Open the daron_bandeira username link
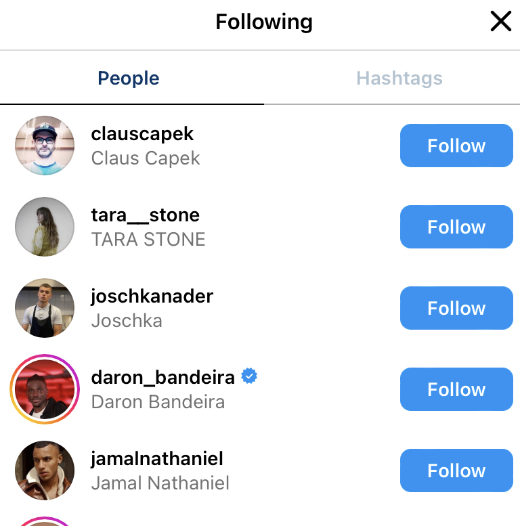 162,378
